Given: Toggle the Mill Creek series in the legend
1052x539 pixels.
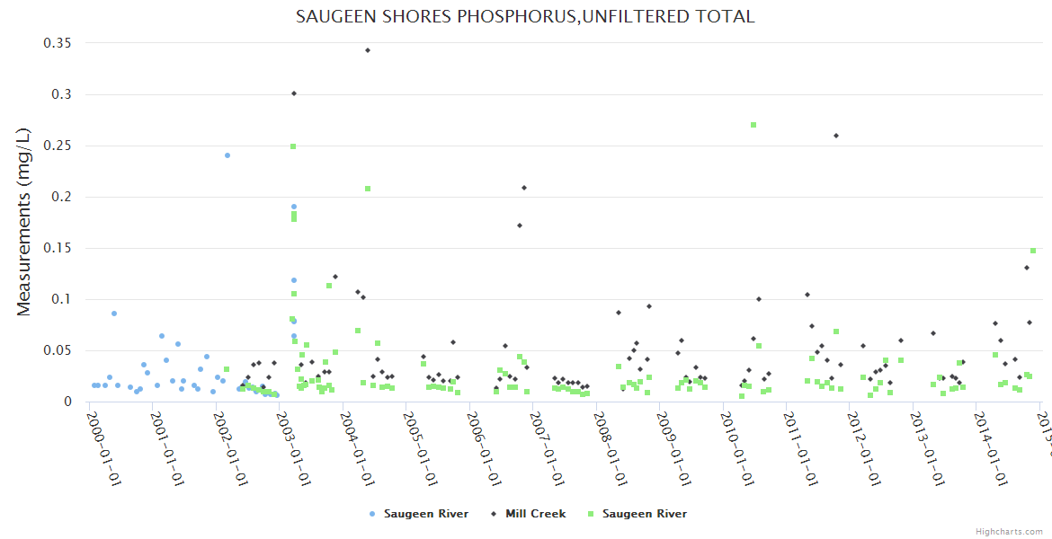Looking at the screenshot, I should [535, 514].
